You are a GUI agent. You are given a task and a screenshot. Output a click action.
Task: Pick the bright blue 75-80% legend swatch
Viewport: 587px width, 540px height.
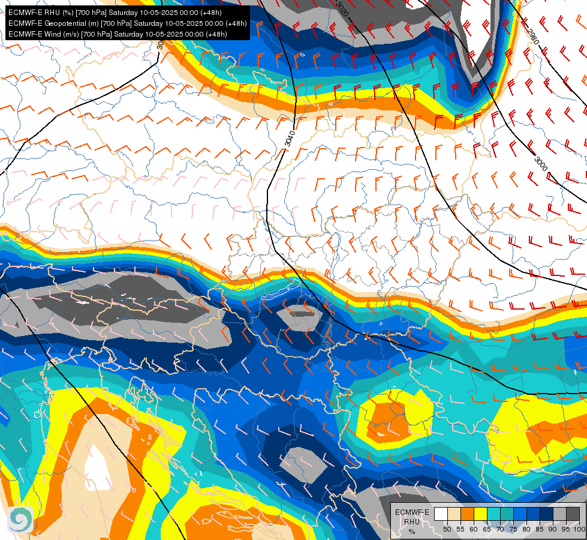tap(520, 514)
